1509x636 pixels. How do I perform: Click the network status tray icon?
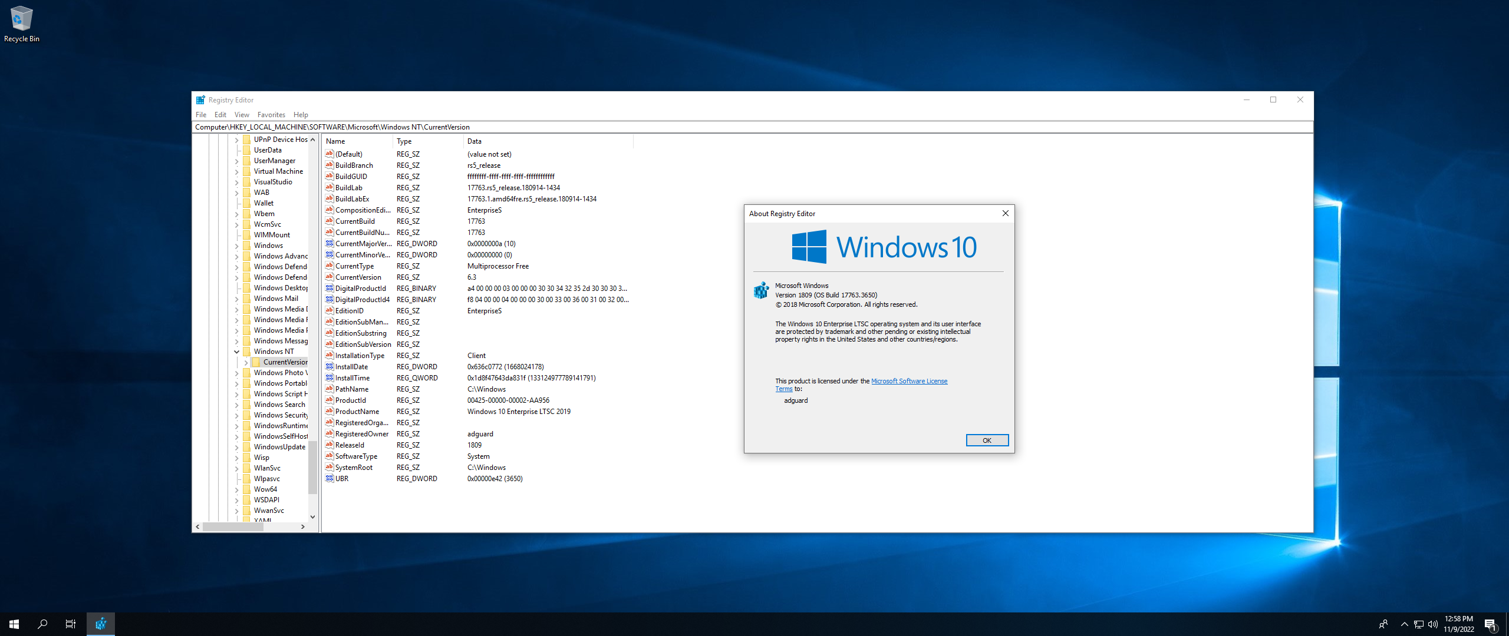point(1419,624)
